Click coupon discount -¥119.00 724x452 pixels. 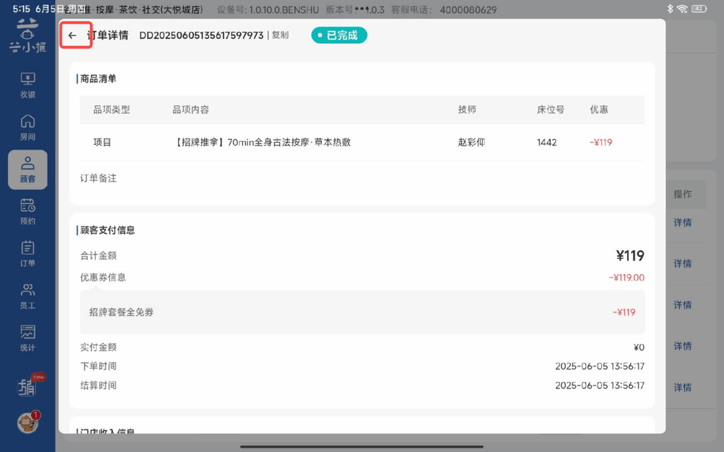626,278
